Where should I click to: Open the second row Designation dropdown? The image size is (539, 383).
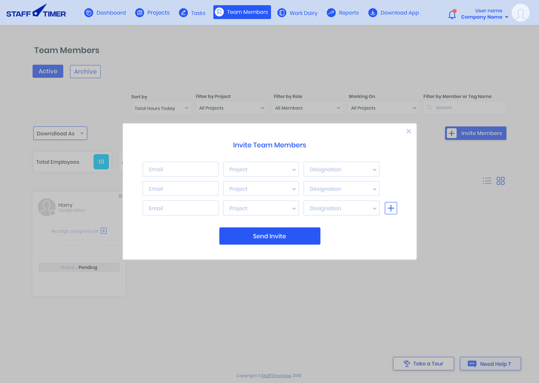[x=341, y=189]
